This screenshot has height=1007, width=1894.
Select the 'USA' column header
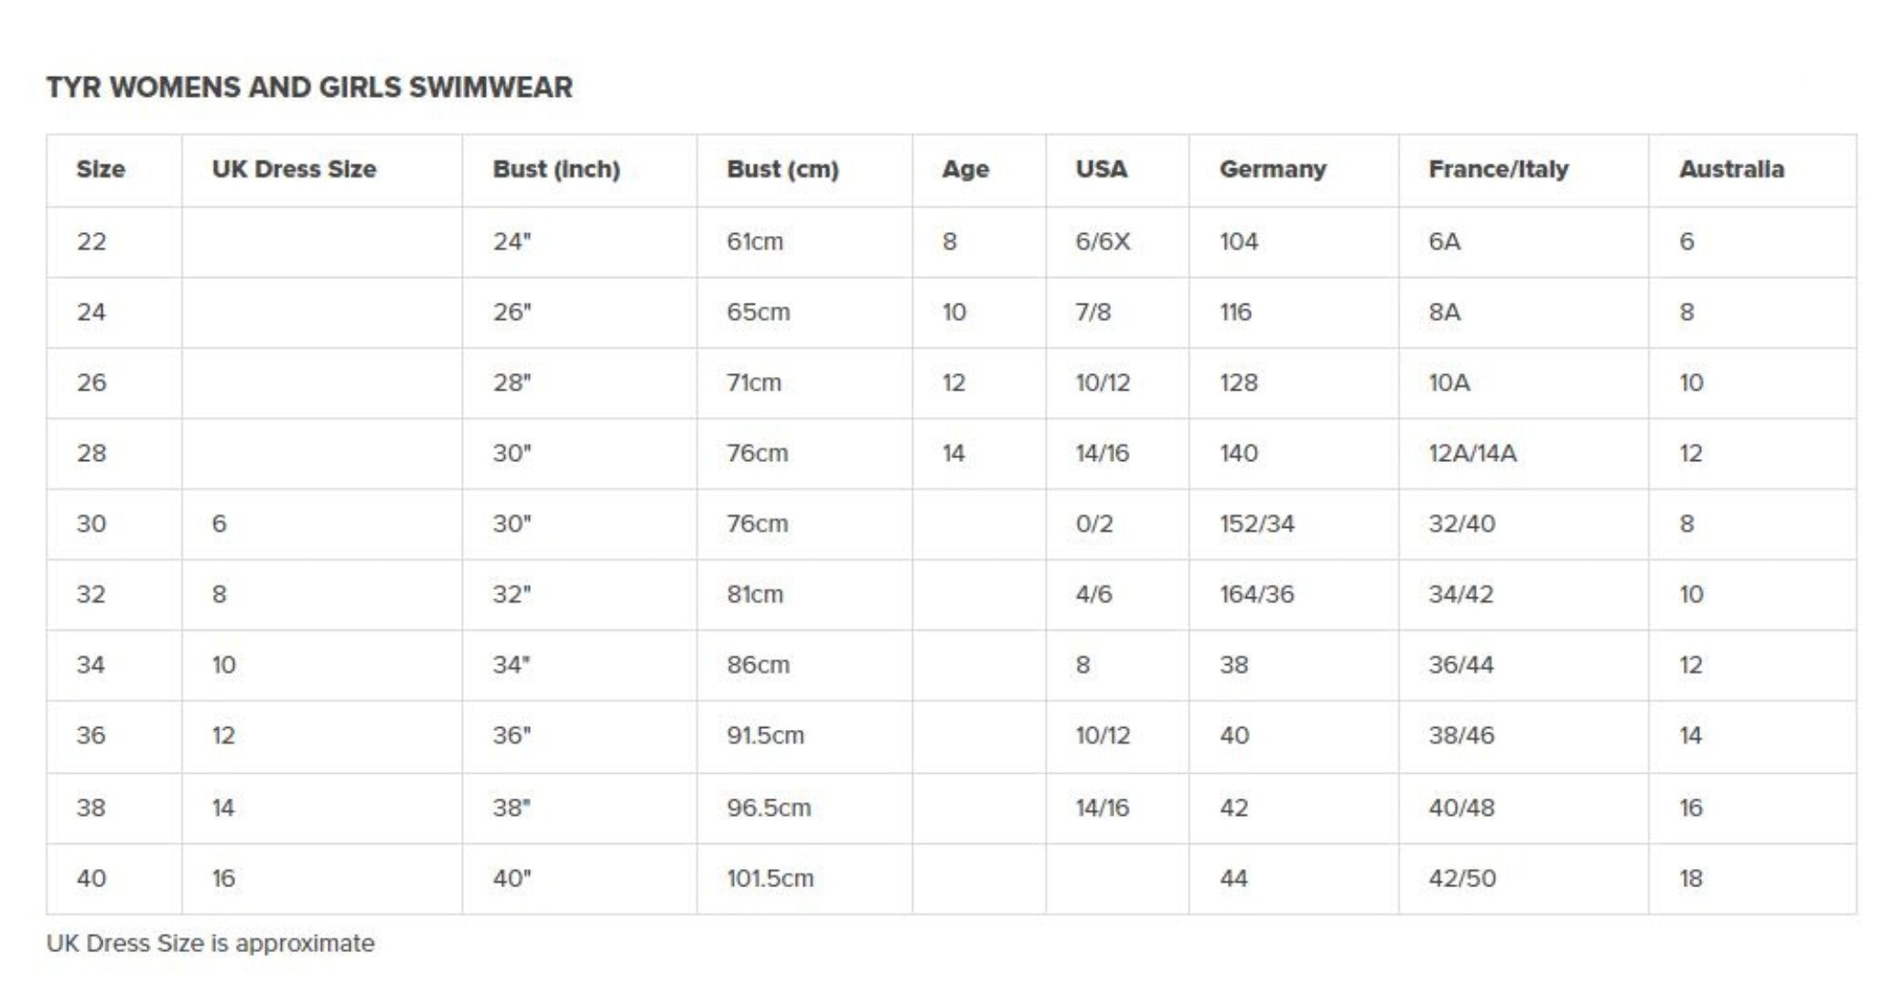1102,169
